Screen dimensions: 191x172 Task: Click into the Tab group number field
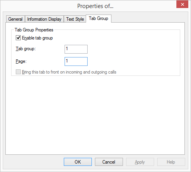76,49
